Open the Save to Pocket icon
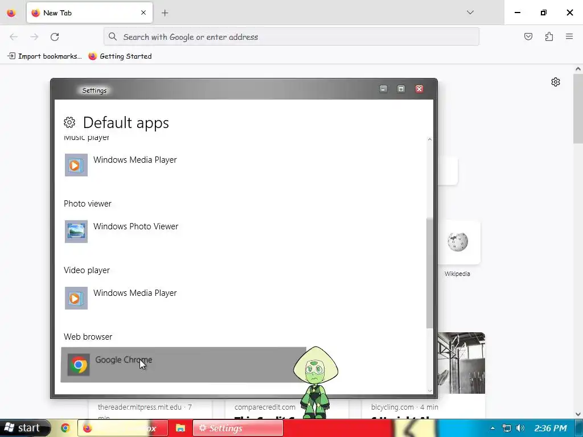583x437 pixels. tap(528, 36)
